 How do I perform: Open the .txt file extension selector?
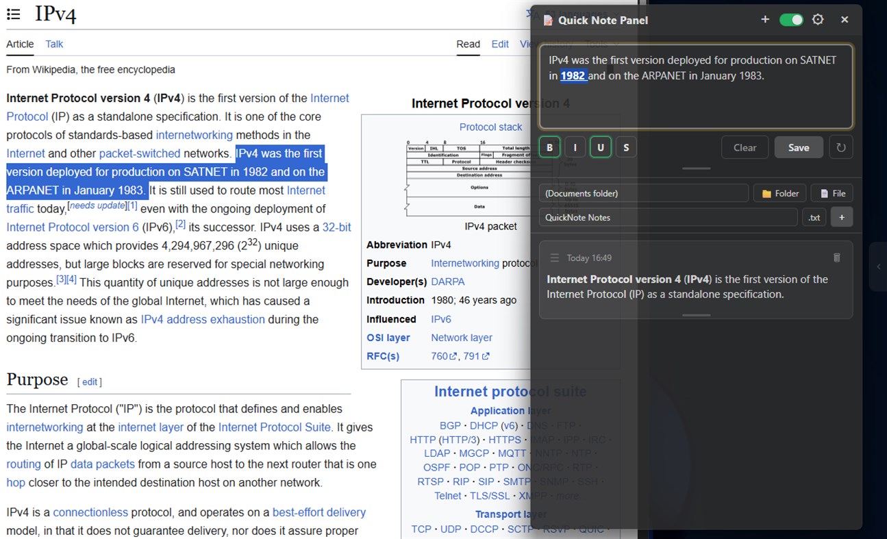click(x=814, y=217)
